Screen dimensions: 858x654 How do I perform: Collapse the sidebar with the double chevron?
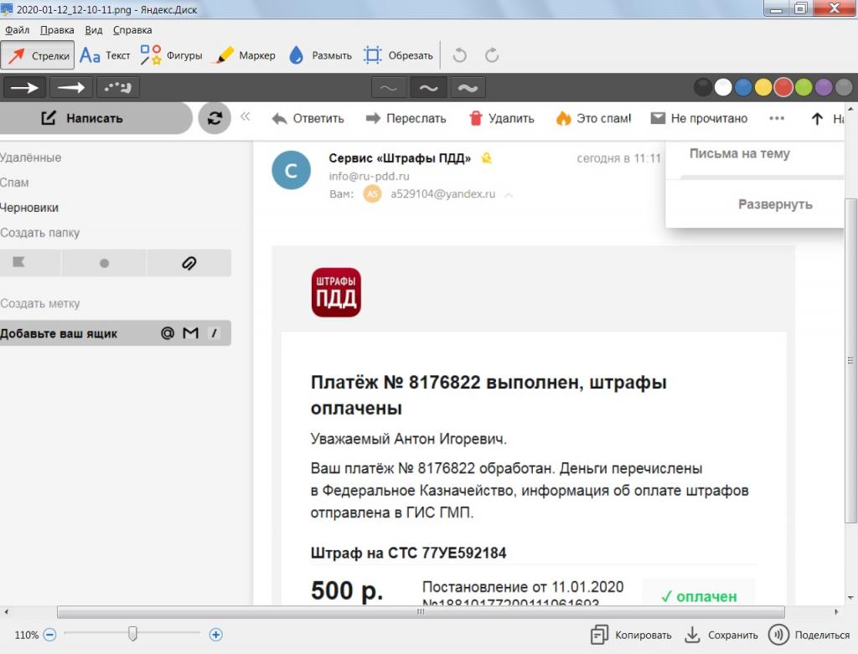click(x=246, y=116)
